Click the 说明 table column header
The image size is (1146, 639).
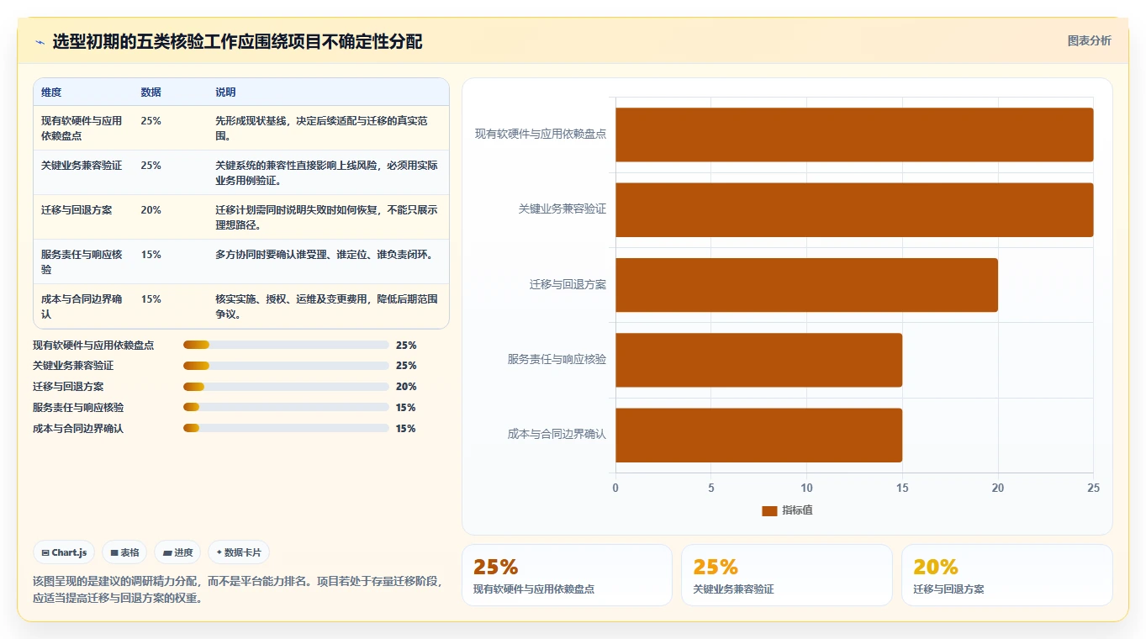[226, 92]
